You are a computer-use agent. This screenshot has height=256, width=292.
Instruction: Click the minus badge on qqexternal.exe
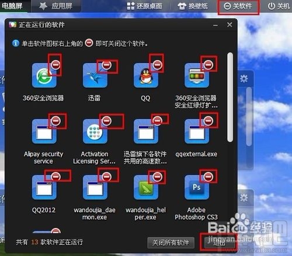(x=208, y=121)
